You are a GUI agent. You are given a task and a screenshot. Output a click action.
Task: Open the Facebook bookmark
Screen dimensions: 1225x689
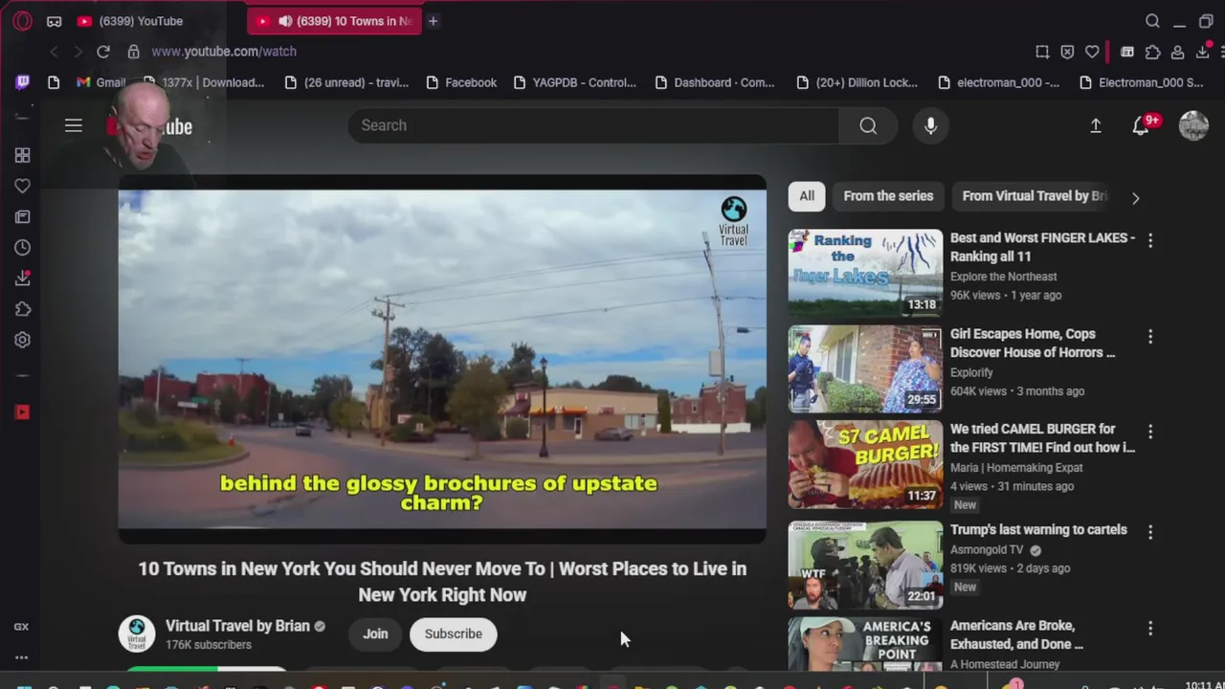click(x=461, y=82)
